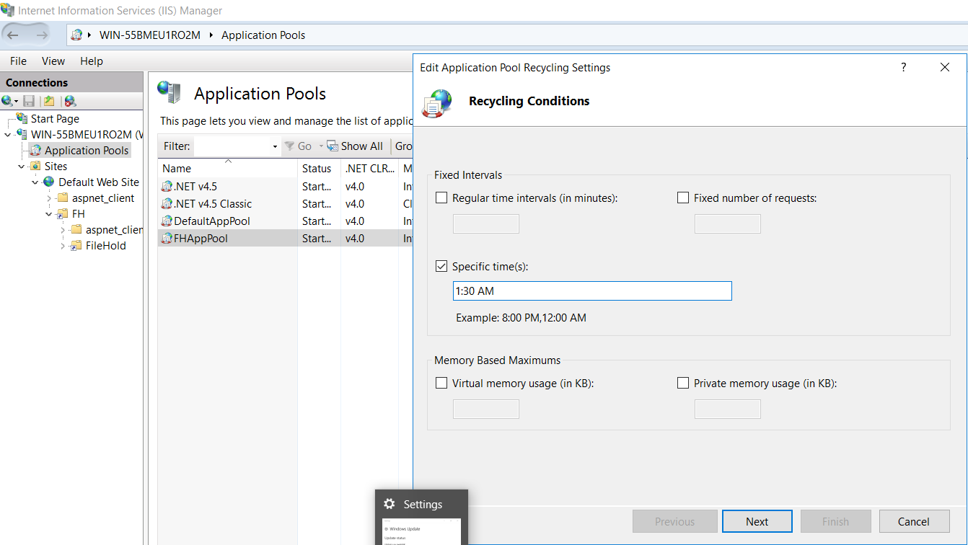Click the Next button

(x=757, y=520)
